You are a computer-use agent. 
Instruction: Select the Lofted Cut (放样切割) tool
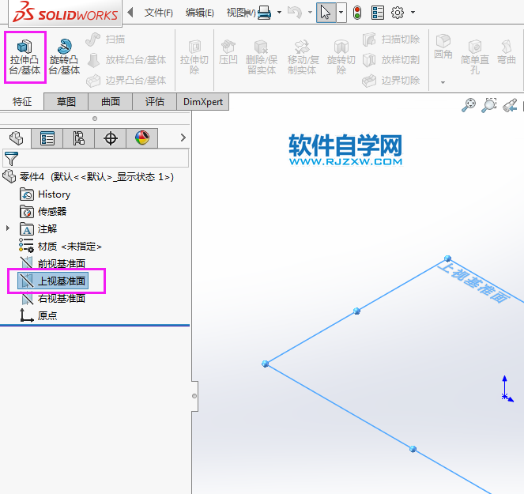pos(391,60)
